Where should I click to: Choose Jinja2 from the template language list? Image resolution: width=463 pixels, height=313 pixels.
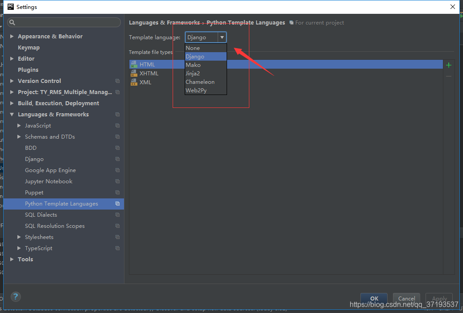(206, 73)
